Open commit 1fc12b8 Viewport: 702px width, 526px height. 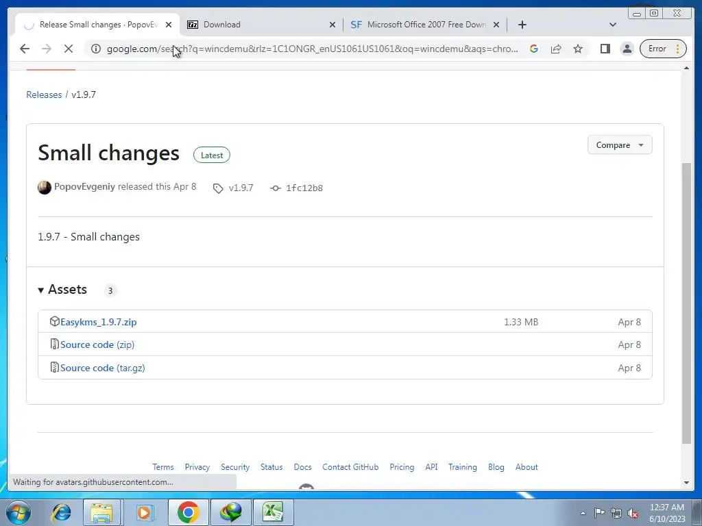point(304,188)
